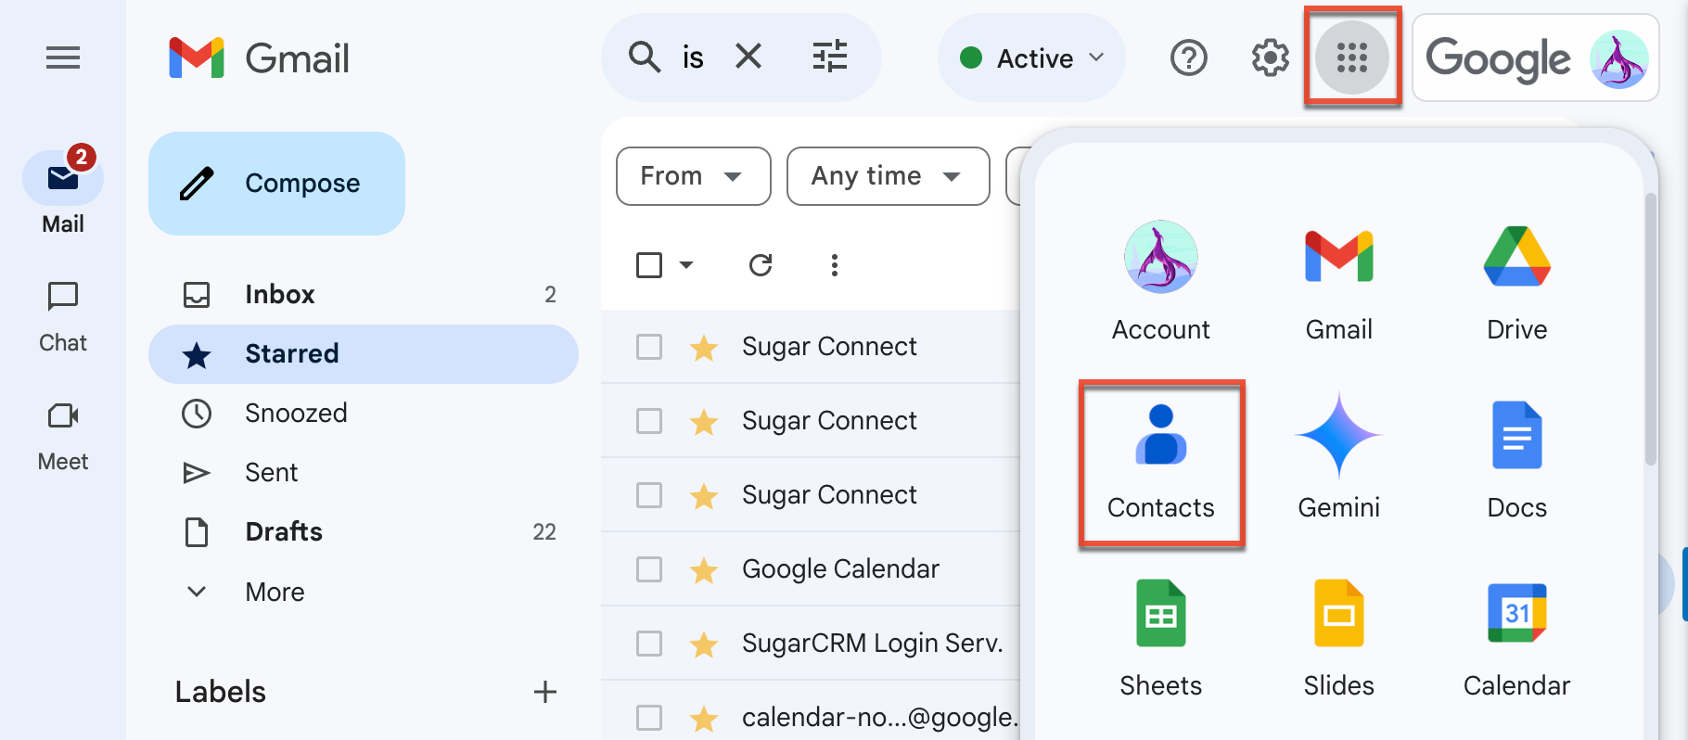
Task: Select the SugarCRM Login Serv. email checkbox
Action: click(648, 643)
